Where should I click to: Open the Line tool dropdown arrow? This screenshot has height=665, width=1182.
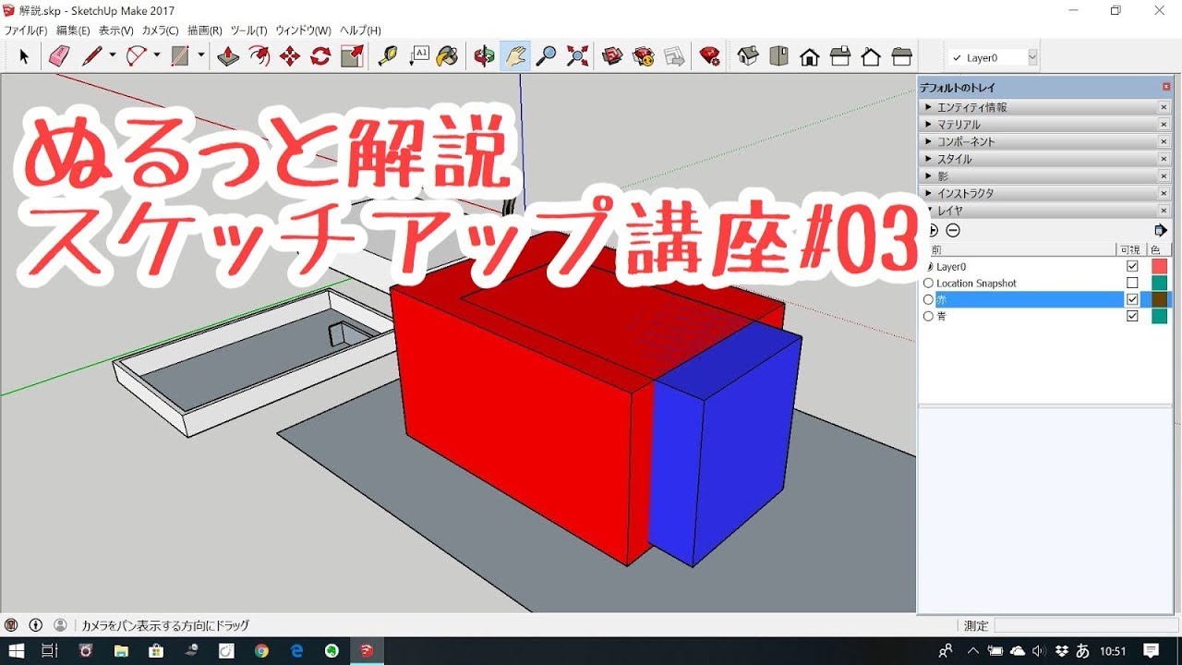(x=112, y=57)
